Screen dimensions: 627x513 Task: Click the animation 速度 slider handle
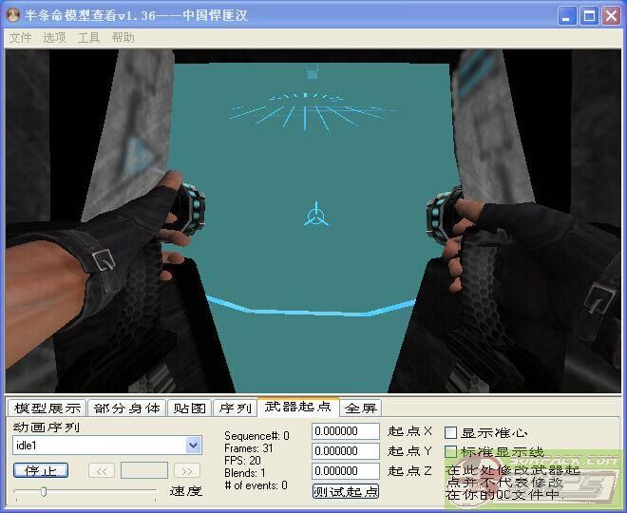click(x=43, y=491)
